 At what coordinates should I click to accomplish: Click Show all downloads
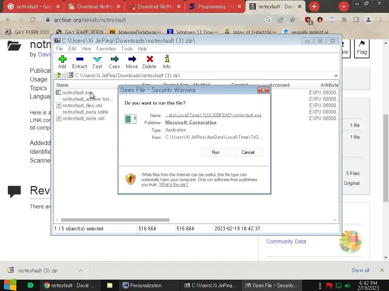(x=360, y=270)
